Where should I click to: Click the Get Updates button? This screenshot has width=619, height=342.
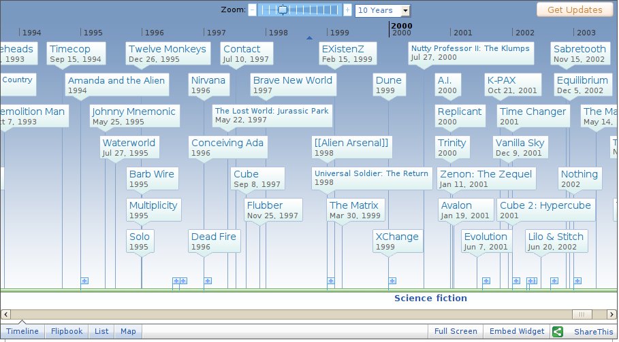coord(575,10)
